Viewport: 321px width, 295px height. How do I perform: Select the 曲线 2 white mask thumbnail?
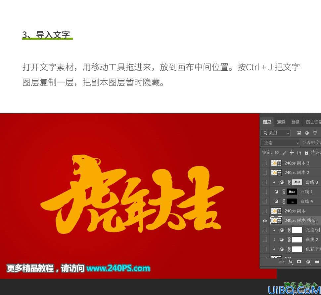tap(297, 240)
